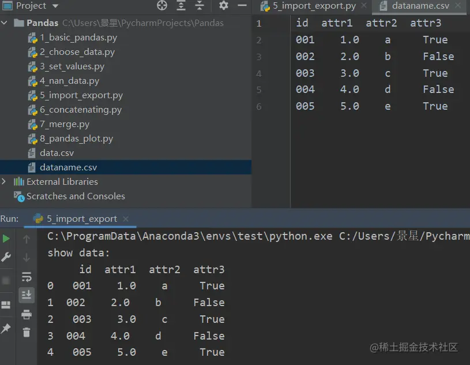The width and height of the screenshot is (470, 365).
Task: Click External Libraries label
Action: (62, 181)
